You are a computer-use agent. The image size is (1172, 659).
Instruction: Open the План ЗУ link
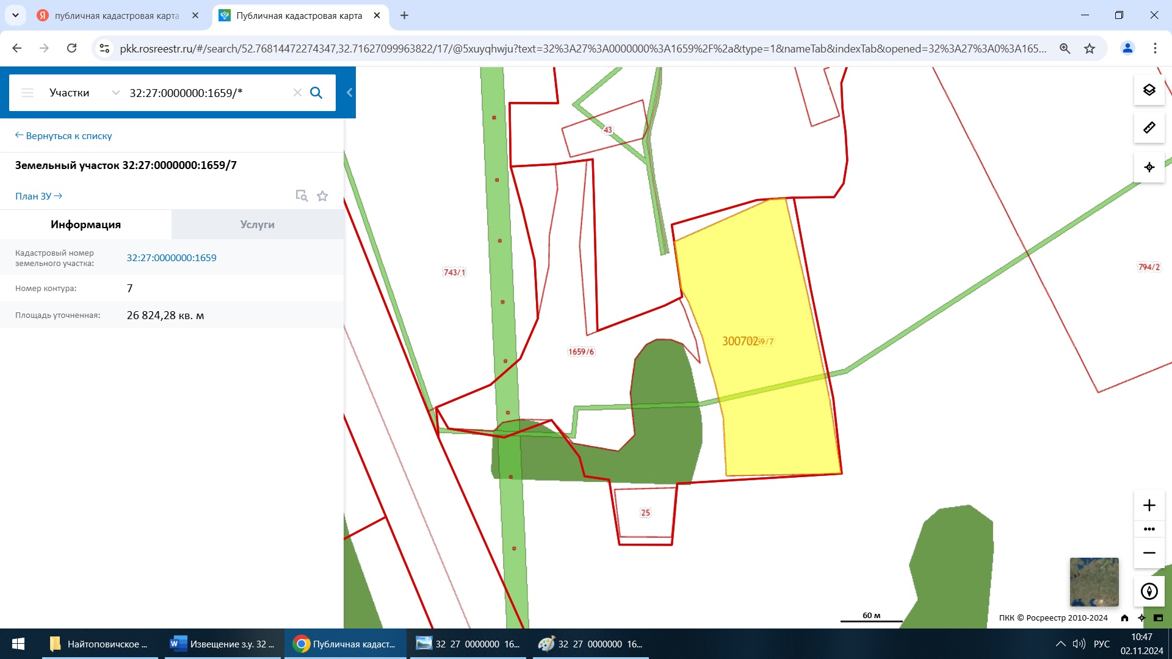tap(38, 196)
